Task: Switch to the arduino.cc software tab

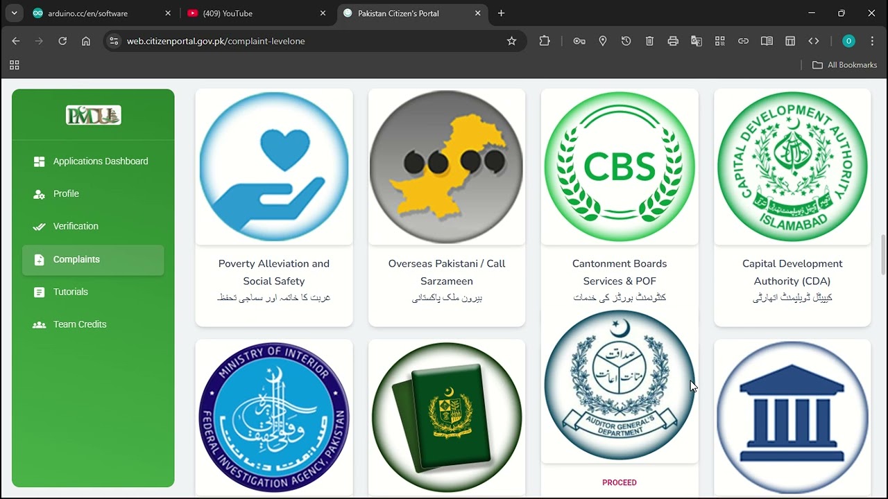Action: click(x=103, y=13)
